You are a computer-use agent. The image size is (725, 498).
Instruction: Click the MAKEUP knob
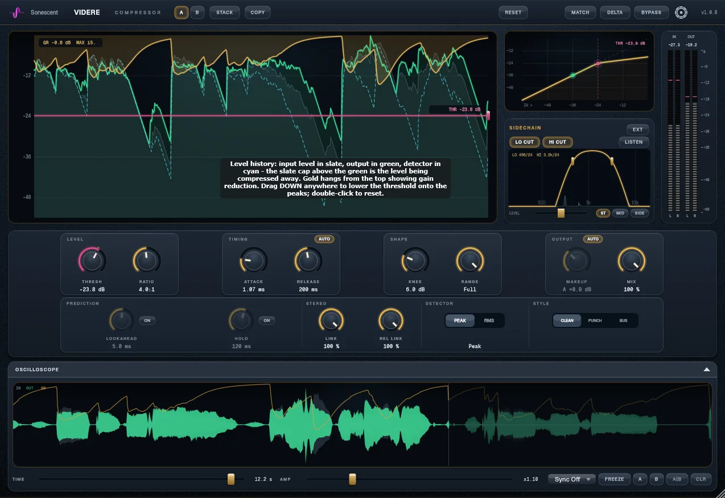point(576,260)
